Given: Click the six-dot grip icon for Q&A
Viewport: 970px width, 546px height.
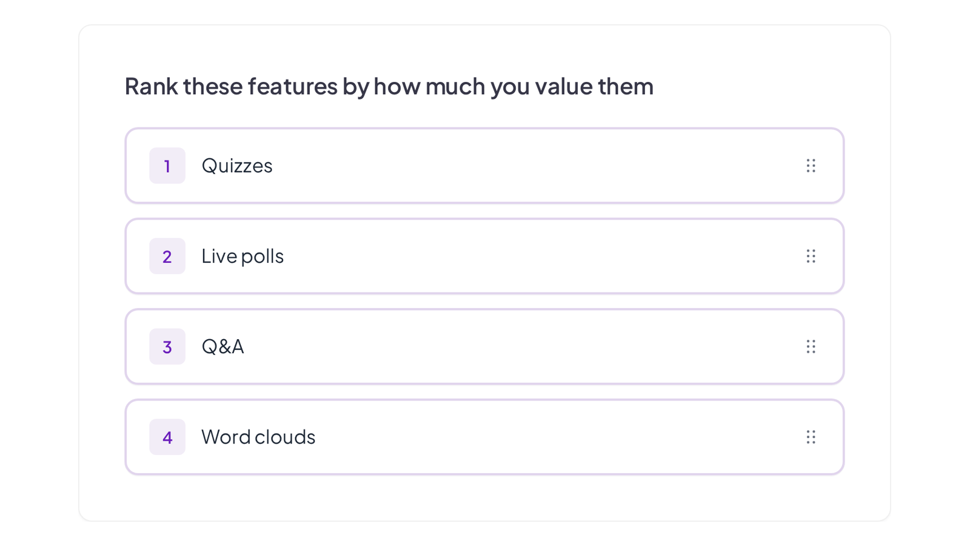Looking at the screenshot, I should [811, 346].
